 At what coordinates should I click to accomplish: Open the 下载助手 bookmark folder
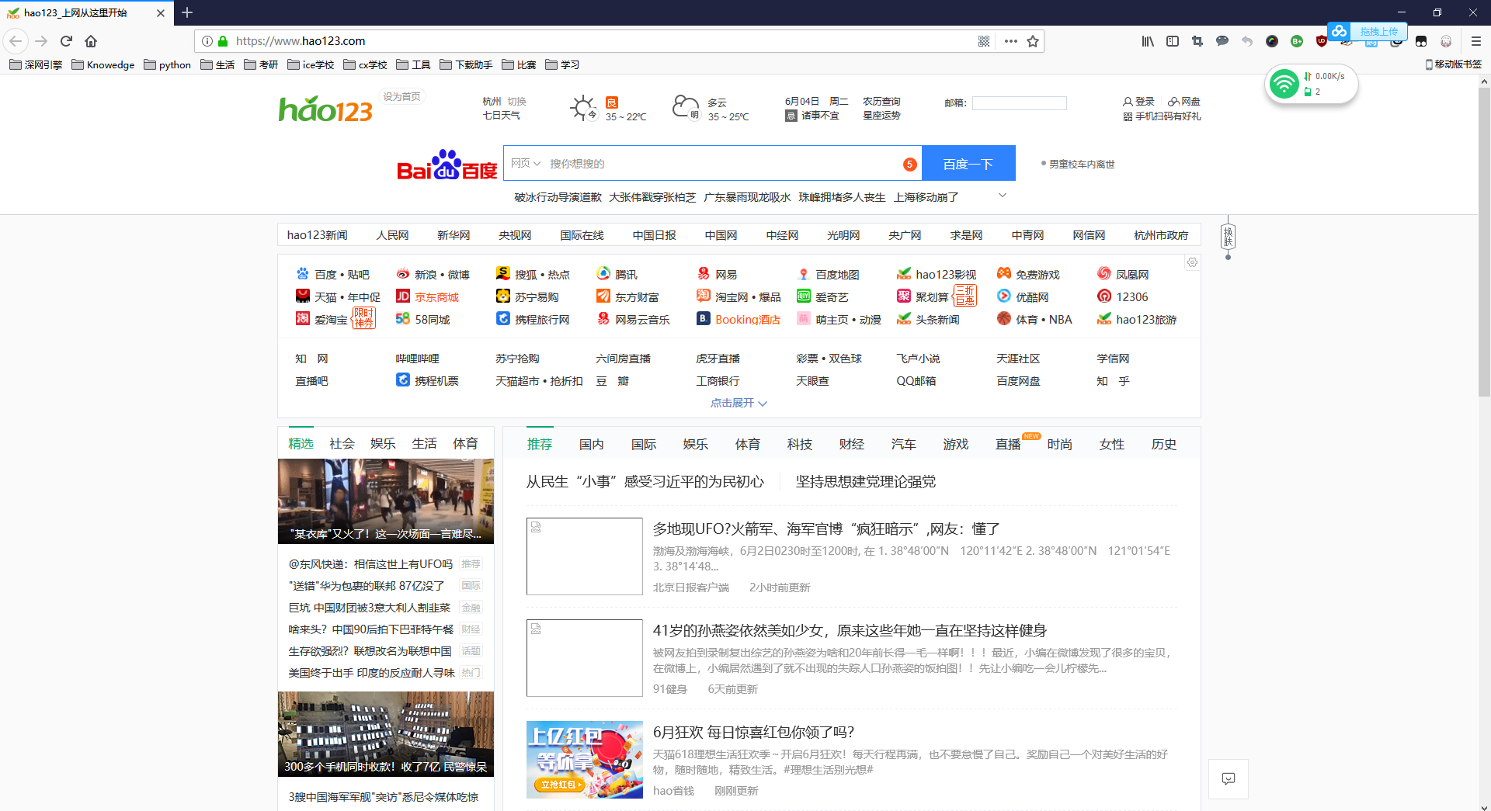point(466,64)
